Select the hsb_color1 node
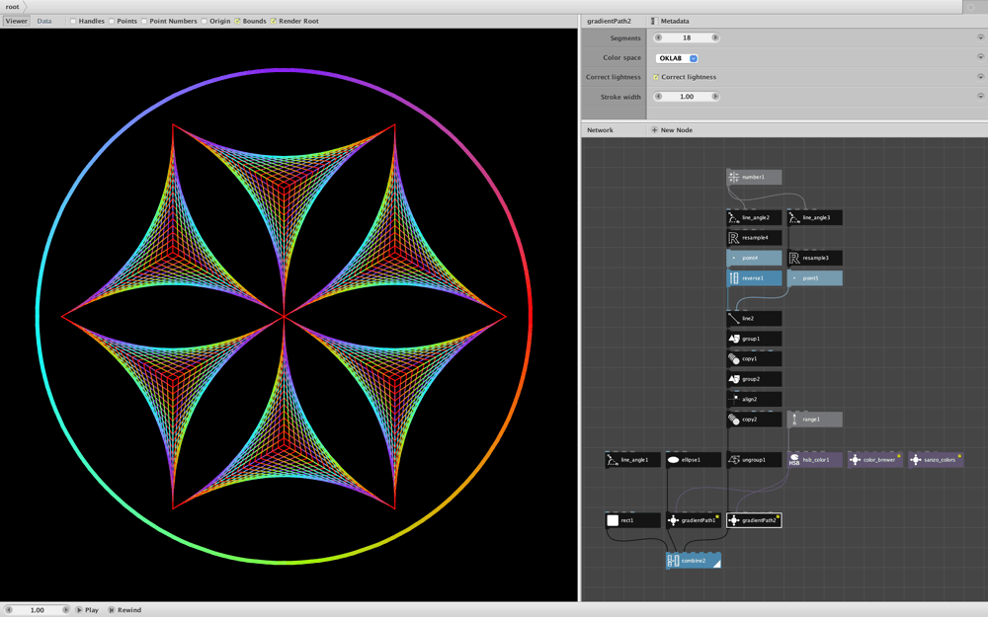The height and width of the screenshot is (617, 988). 814,460
